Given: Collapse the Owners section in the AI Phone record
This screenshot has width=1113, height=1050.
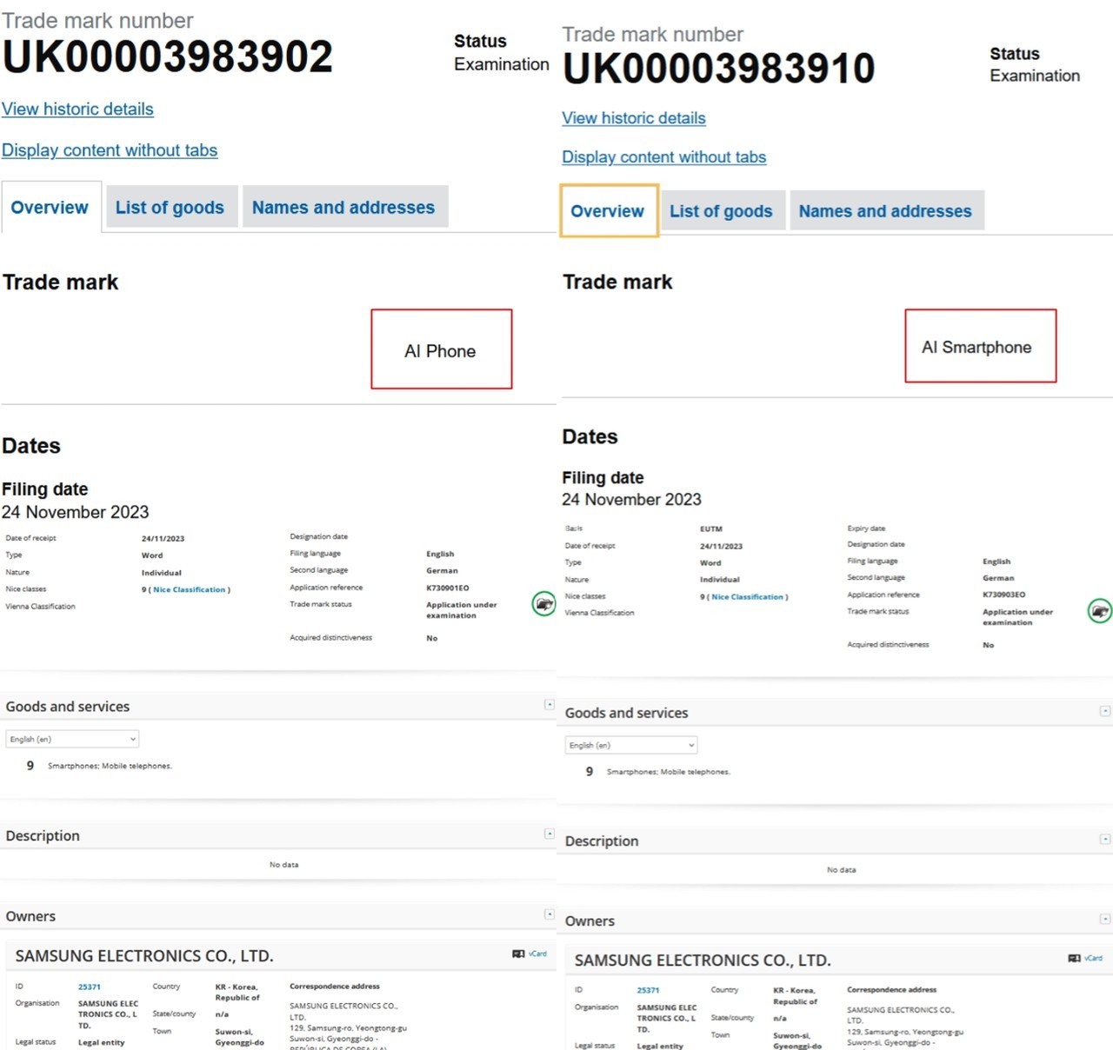Looking at the screenshot, I should (549, 914).
